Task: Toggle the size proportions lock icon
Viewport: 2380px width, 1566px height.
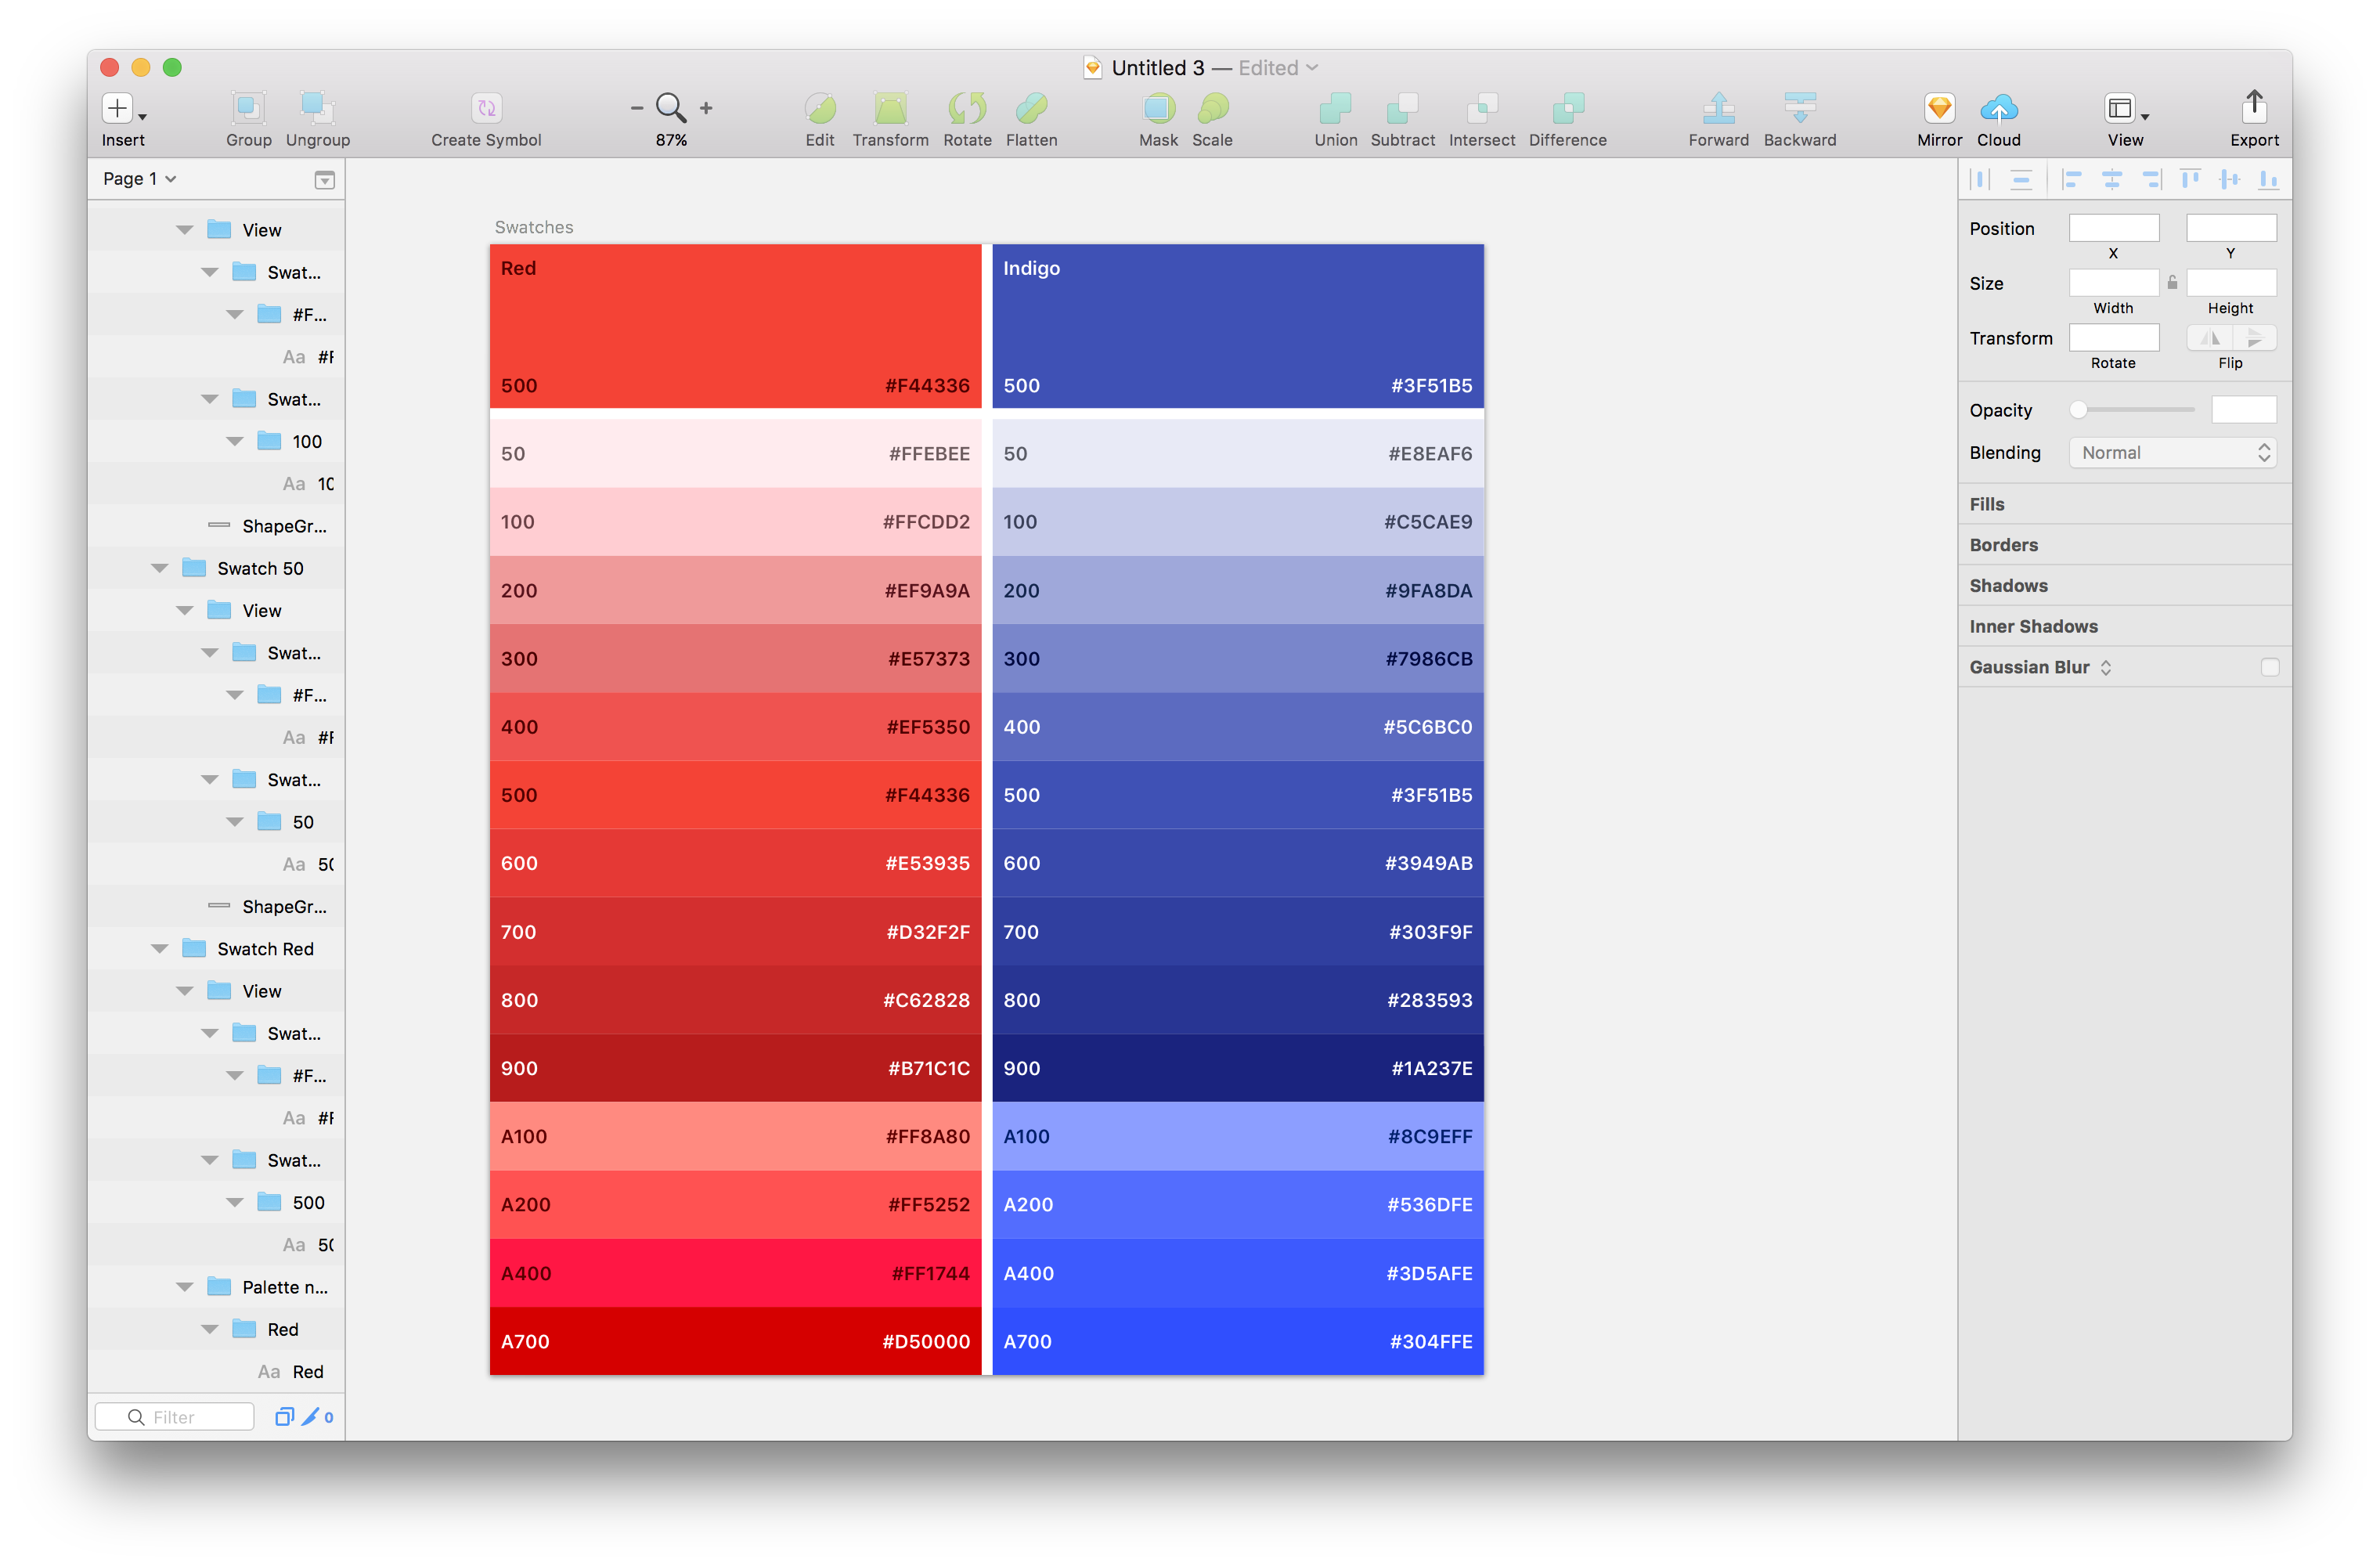Action: (2172, 283)
